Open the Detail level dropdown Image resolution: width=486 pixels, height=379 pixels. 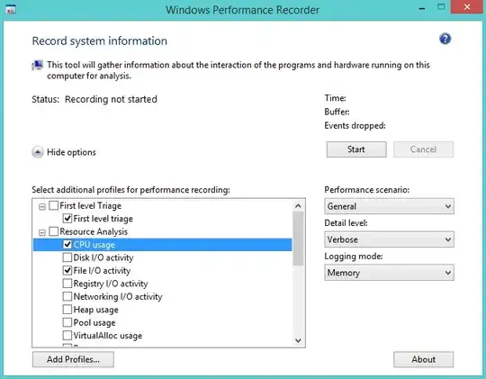389,239
